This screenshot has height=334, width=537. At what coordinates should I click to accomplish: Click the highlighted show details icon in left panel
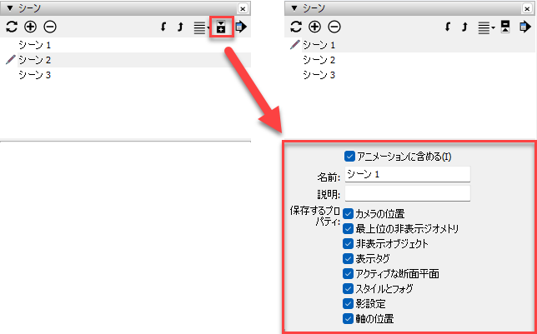tap(221, 27)
